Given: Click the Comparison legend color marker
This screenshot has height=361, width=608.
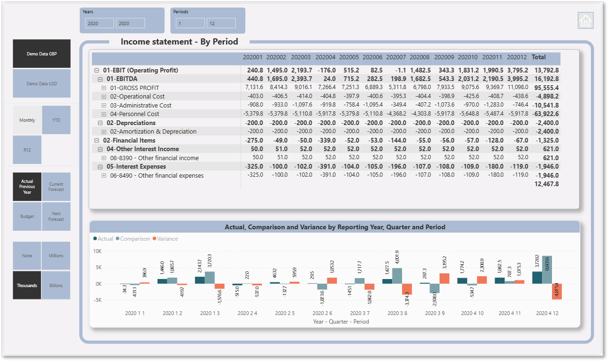Looking at the screenshot, I should 118,239.
